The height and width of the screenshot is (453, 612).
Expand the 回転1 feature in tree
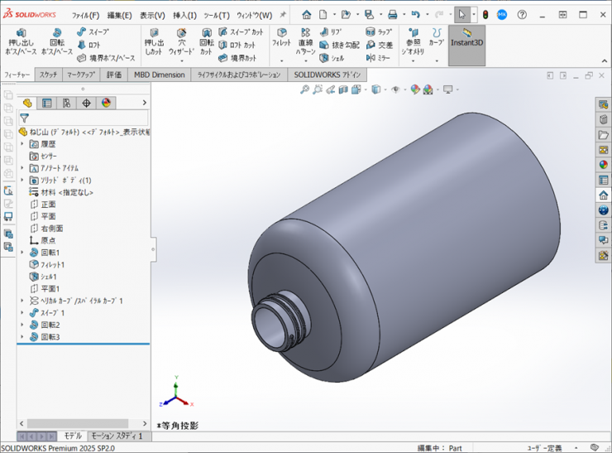(x=22, y=253)
